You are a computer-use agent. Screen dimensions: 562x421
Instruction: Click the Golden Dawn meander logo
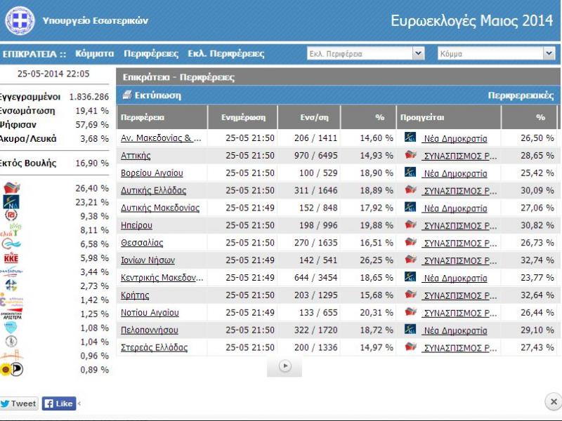pos(11,216)
